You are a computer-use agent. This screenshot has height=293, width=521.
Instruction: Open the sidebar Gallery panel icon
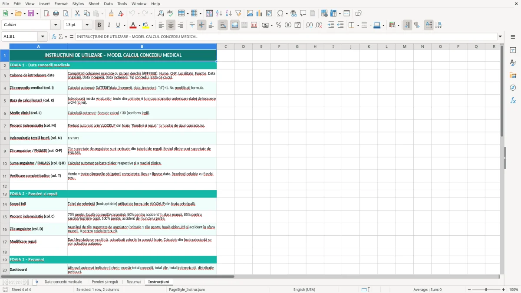point(513,76)
